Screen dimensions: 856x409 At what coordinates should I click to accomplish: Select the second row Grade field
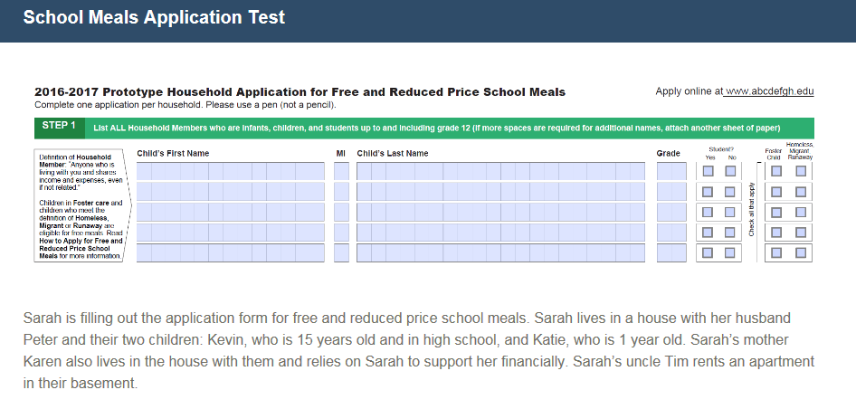[x=671, y=192]
